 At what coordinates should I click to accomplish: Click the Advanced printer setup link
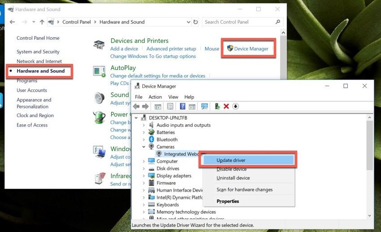[x=171, y=49]
